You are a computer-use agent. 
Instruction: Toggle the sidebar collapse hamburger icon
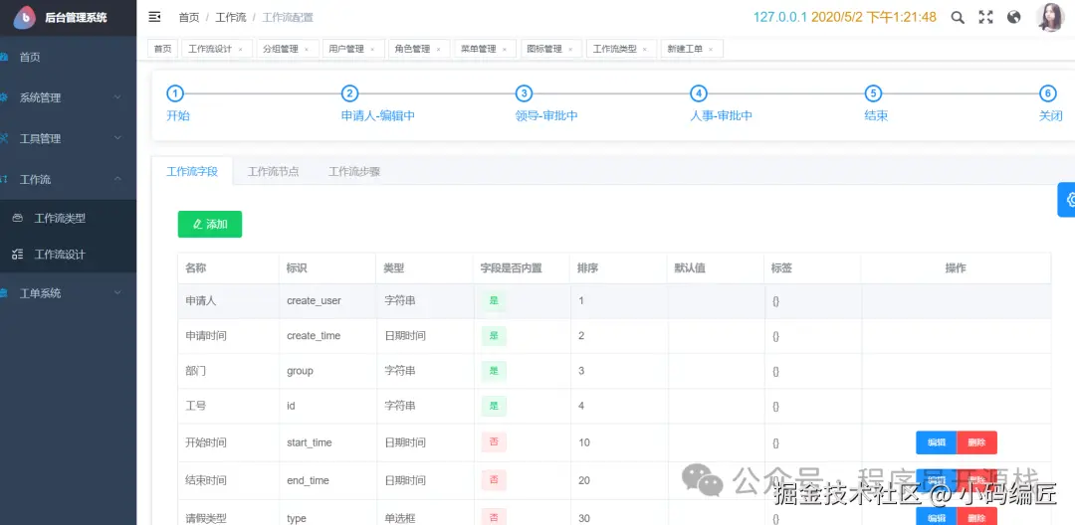coord(155,17)
